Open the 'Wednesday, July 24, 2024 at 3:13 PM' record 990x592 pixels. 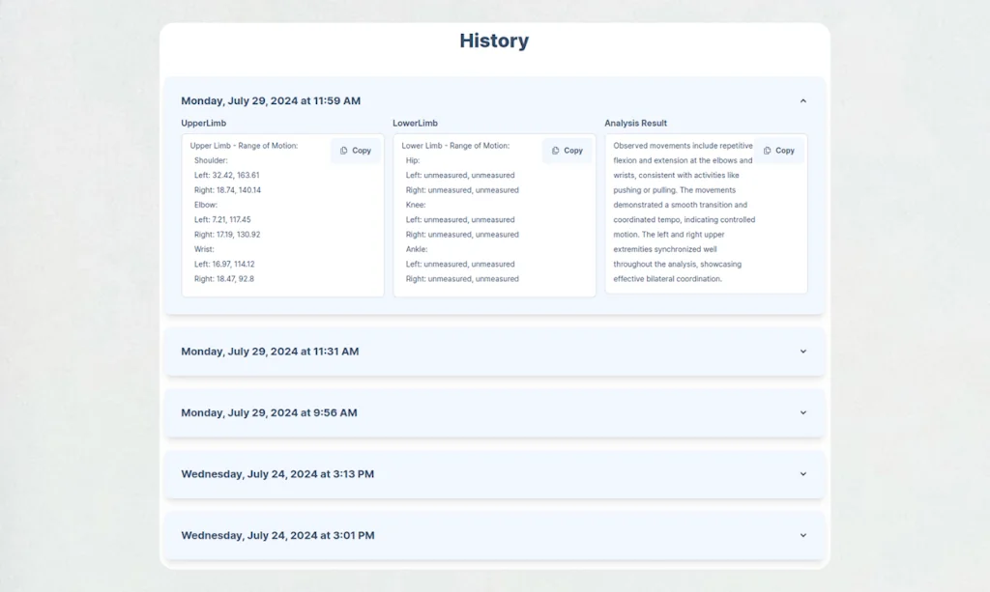tap(277, 474)
